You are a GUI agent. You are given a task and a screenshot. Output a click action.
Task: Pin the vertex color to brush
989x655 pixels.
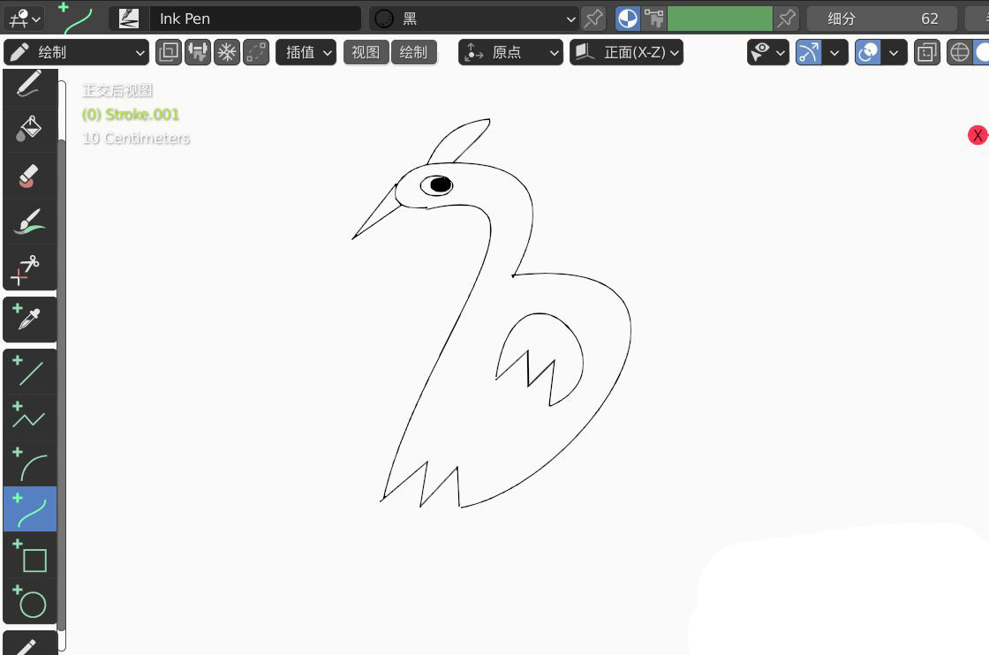(786, 19)
